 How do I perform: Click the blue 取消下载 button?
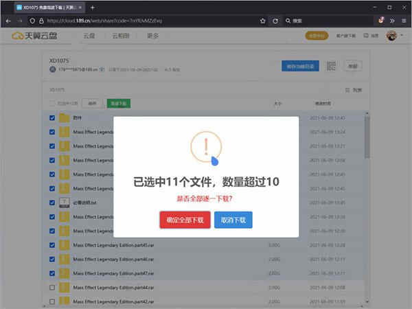233,220
